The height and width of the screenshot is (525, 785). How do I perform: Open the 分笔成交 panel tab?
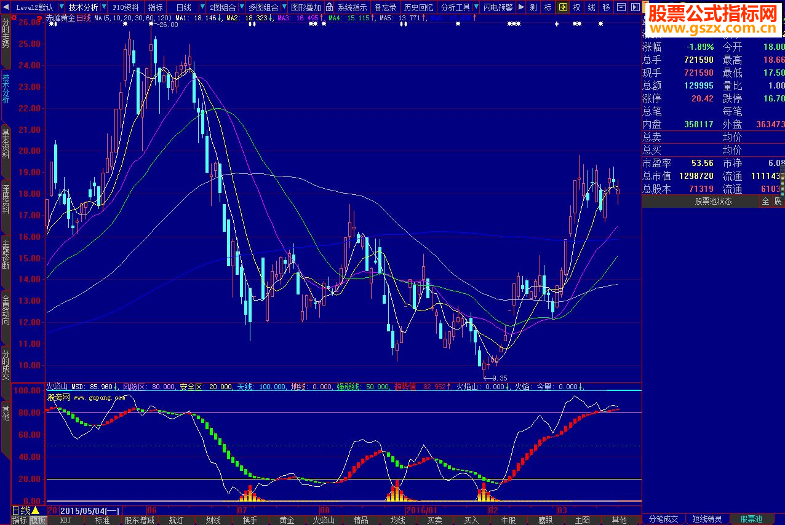664,519
